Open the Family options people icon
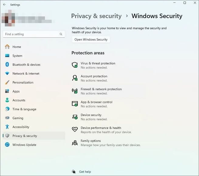Image resolution: width=199 pixels, height=176 pixels. pos(74,143)
